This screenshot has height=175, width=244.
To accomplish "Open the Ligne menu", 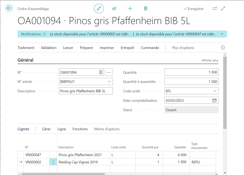I will coord(62,129).
